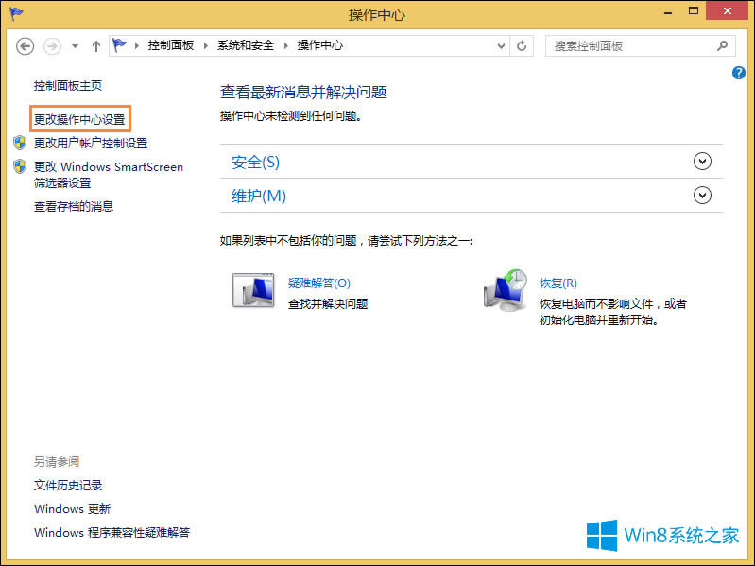Open the recent locations dropdown arrow
Screen dimensions: 755x566
(x=75, y=46)
